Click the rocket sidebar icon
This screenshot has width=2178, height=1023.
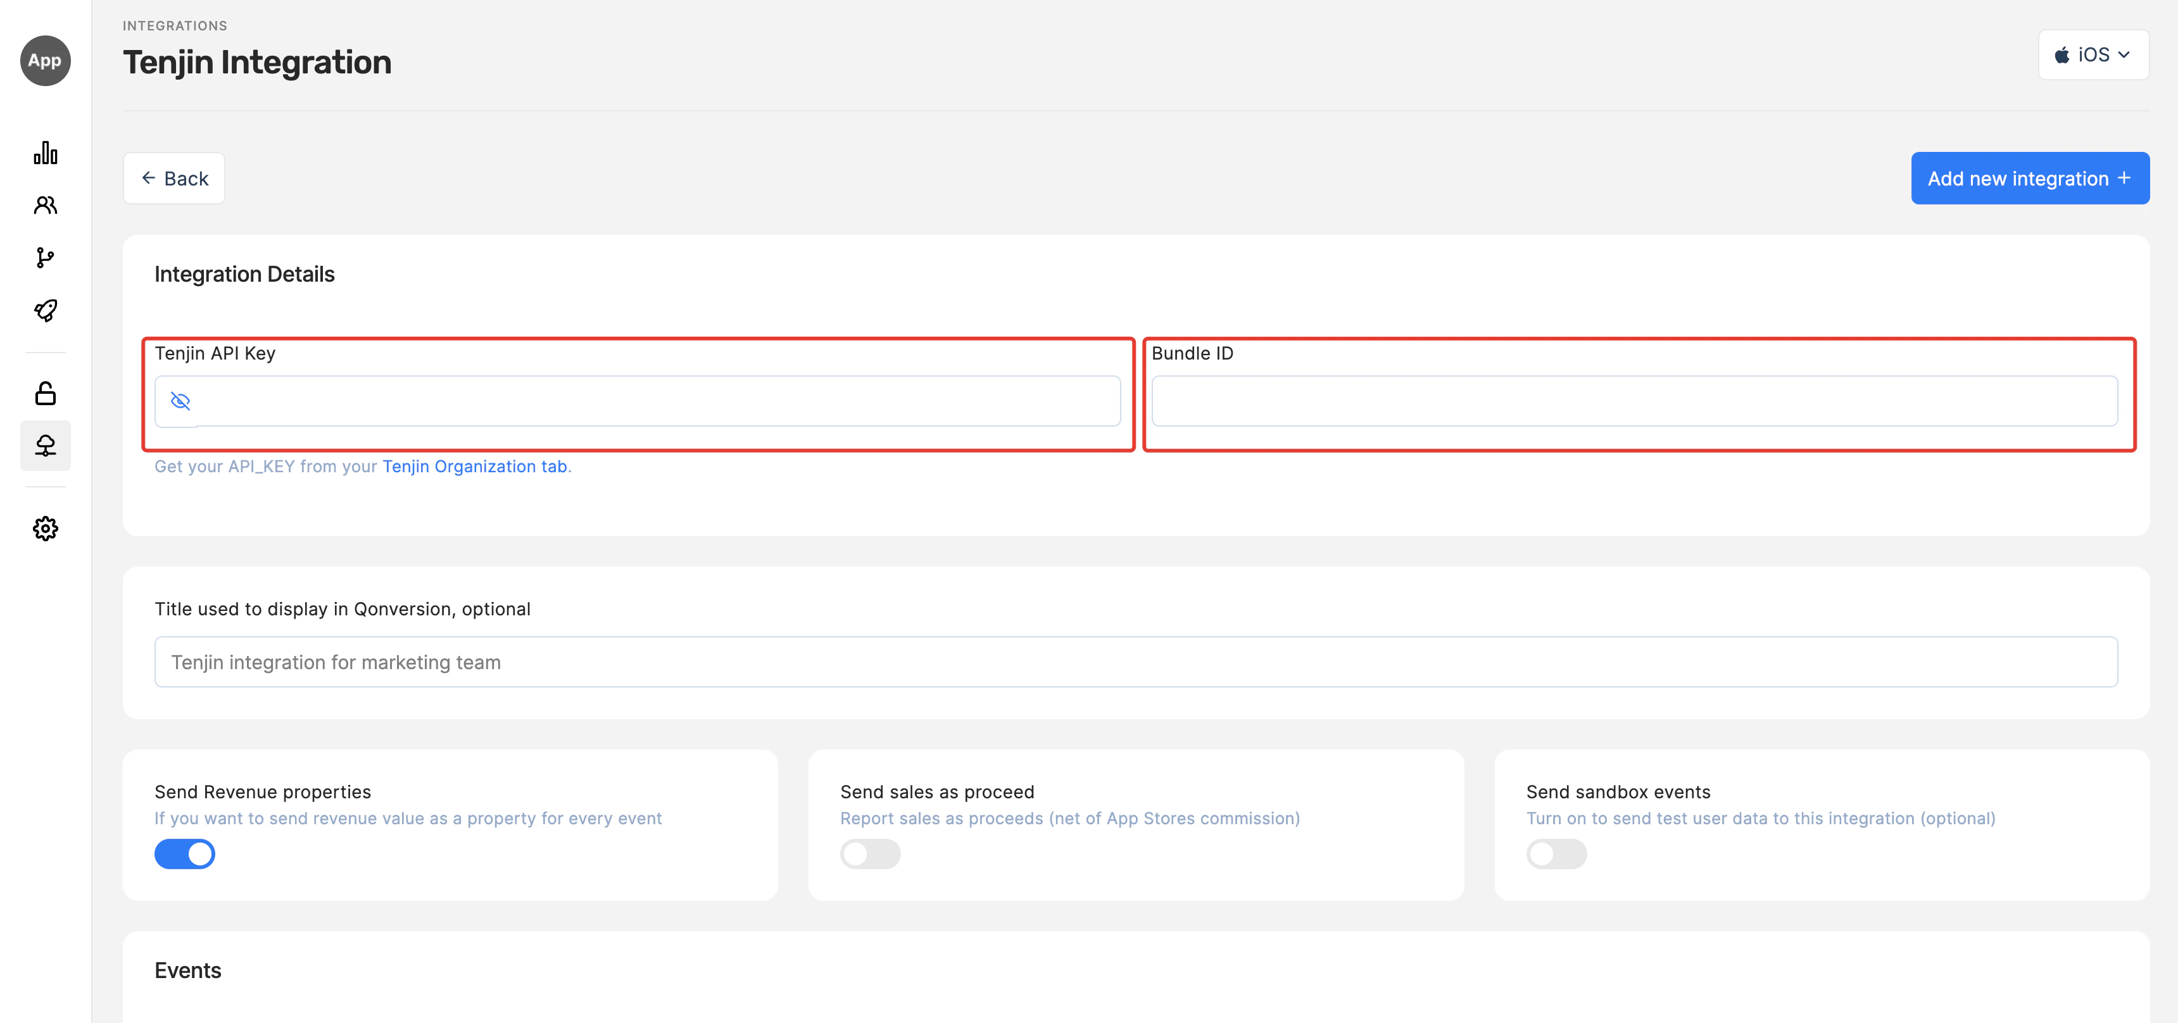click(x=46, y=310)
